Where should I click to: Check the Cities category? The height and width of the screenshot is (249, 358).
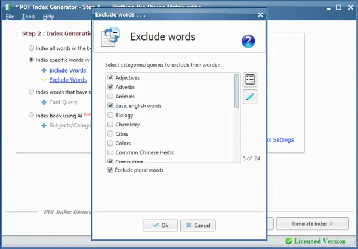(x=110, y=134)
